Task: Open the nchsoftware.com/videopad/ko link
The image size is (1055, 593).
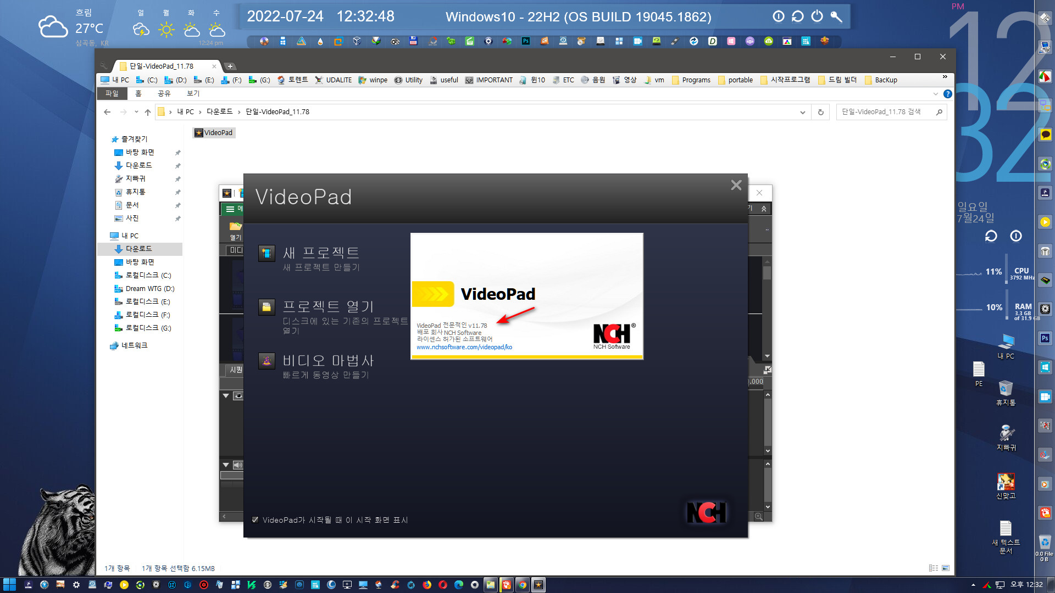Action: [x=464, y=347]
